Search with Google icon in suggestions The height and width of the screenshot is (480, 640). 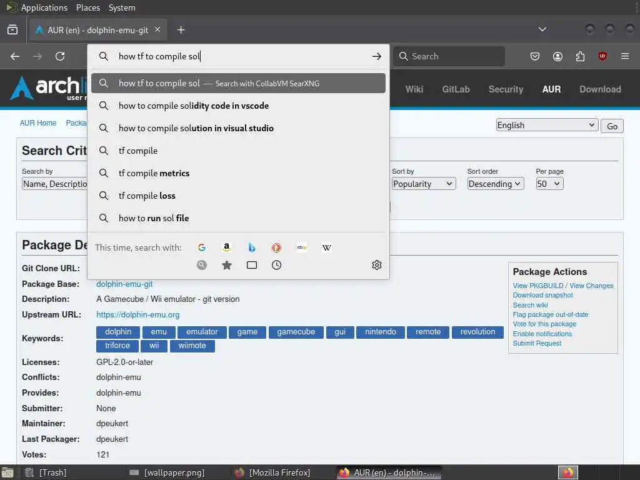pos(202,247)
